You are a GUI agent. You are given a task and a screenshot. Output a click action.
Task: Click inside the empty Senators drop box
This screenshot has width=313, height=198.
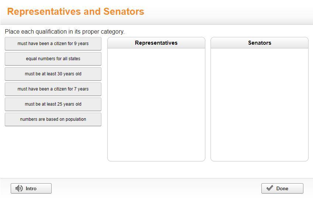260,104
